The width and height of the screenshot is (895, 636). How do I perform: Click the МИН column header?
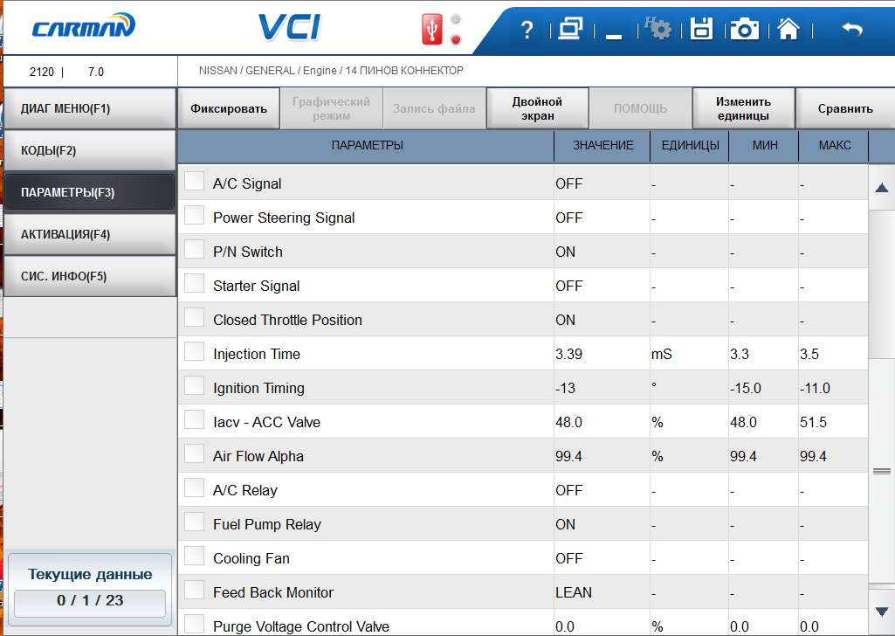click(764, 146)
